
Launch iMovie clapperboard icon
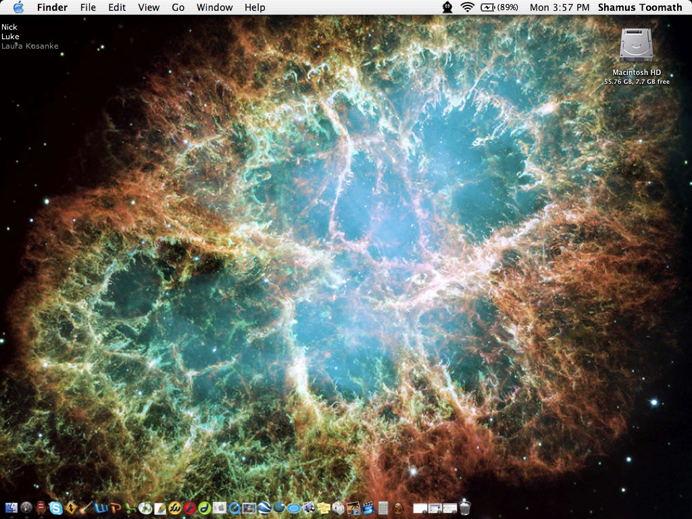click(x=368, y=508)
